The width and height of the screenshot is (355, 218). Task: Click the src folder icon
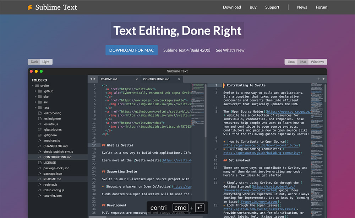(40, 102)
